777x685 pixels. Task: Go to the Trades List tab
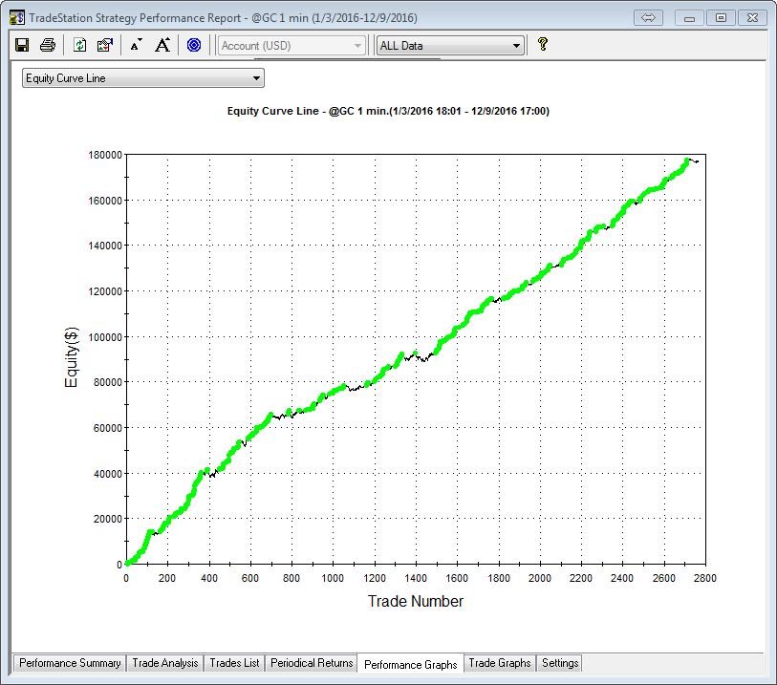[x=234, y=663]
